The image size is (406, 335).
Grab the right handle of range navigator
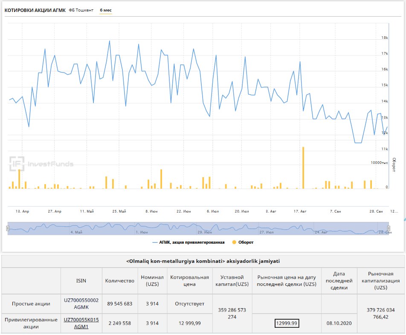point(389,228)
